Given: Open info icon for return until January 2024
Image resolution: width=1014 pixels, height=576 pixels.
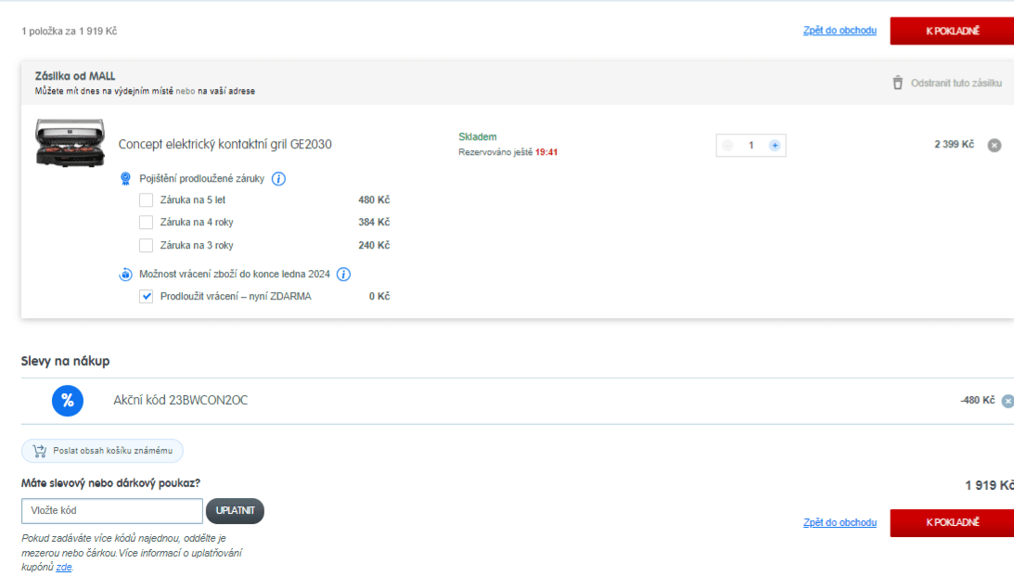Looking at the screenshot, I should 344,275.
